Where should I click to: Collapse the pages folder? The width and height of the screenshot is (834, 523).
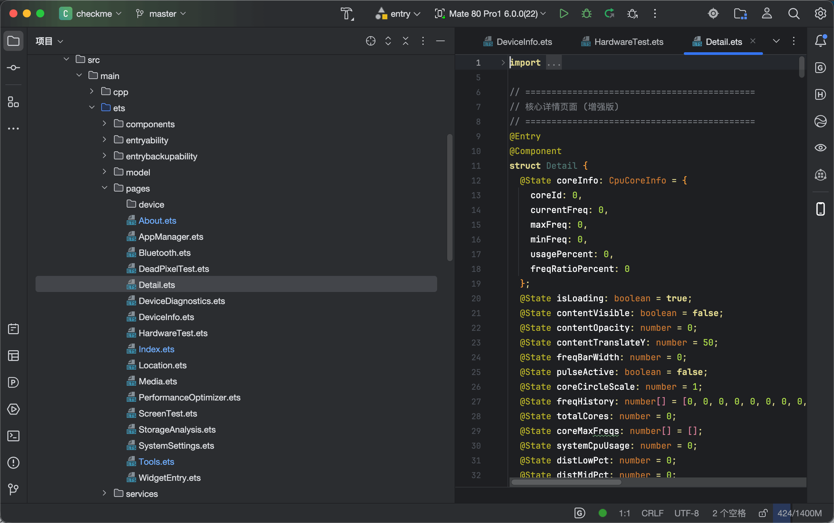pos(105,188)
